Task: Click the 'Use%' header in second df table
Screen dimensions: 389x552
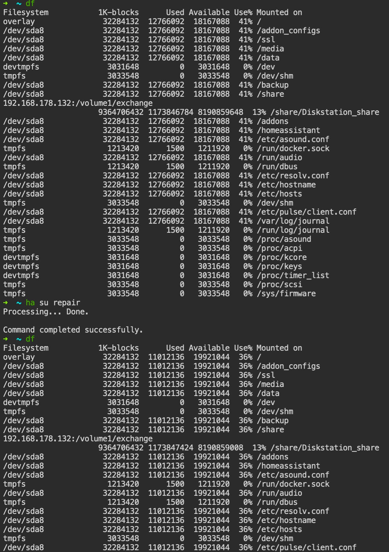Action: coord(243,348)
